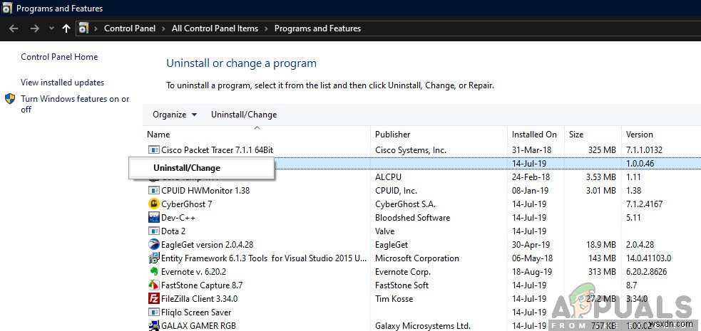Expand the Control Panel breadcrumb chevron

pyautogui.click(x=165, y=28)
